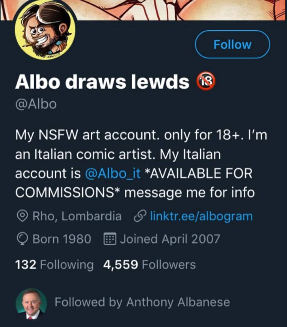This screenshot has width=287, height=327.
Task: View the 4,559 Followers list
Action: tap(149, 265)
